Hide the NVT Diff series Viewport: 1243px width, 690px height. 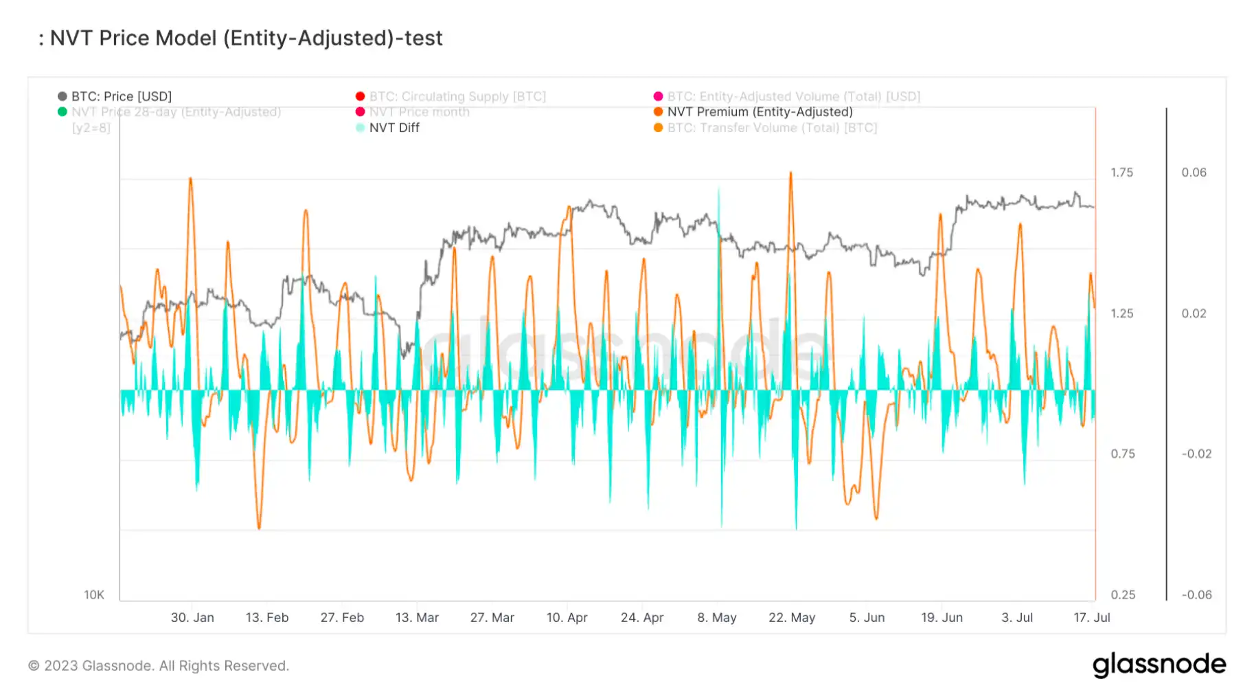[387, 128]
